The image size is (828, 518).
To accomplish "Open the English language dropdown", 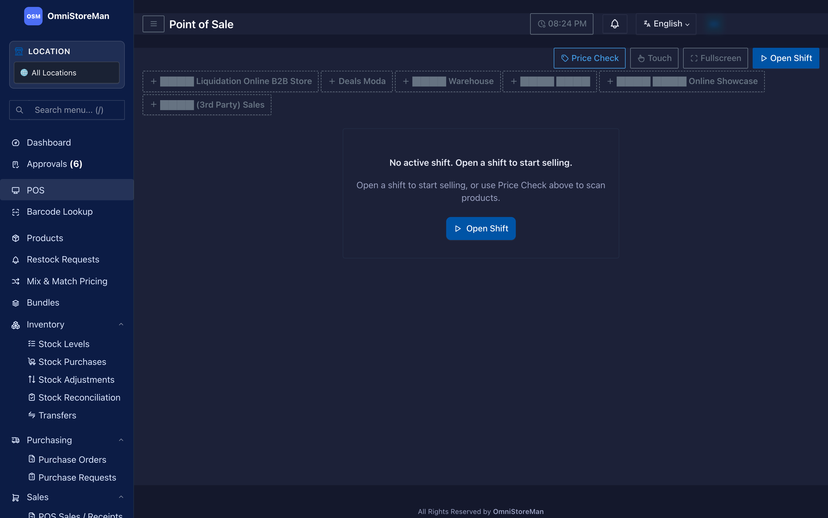I will tap(666, 24).
